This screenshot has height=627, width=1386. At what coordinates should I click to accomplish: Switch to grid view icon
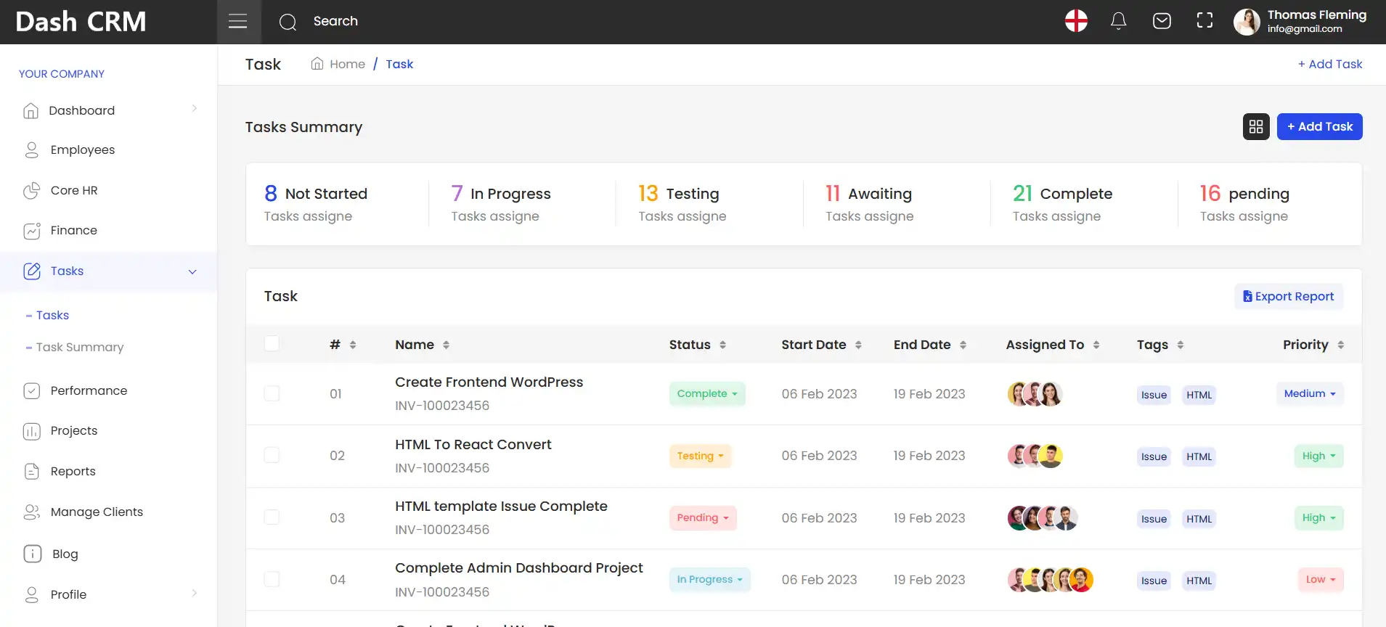(x=1256, y=127)
